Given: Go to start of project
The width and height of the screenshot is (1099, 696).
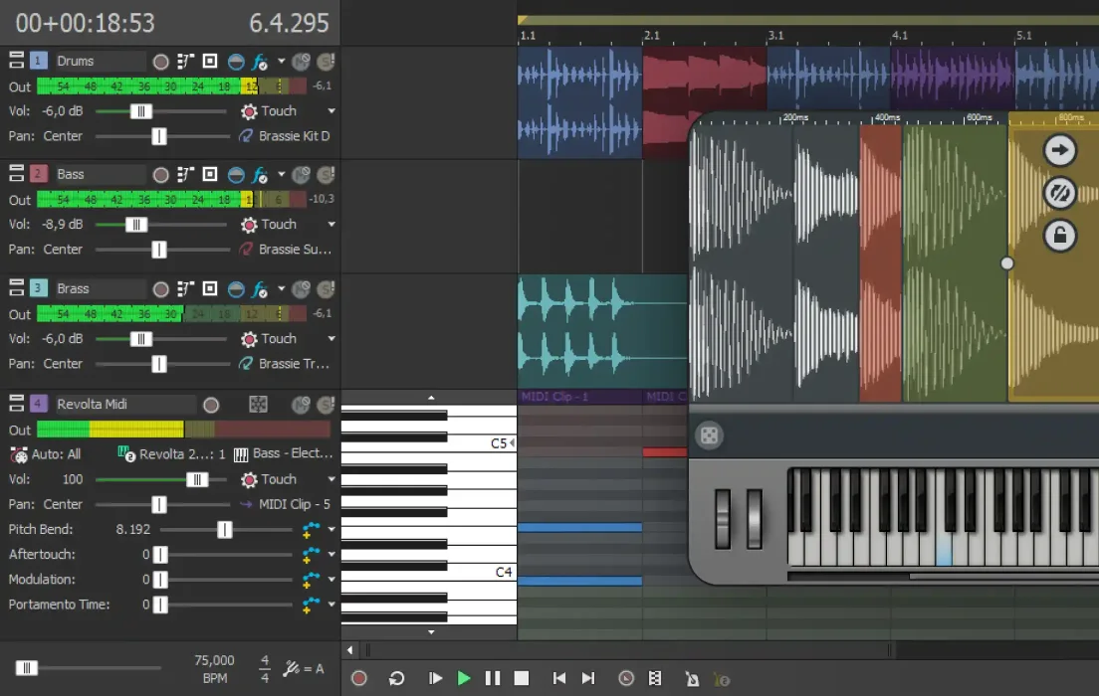Looking at the screenshot, I should (558, 678).
